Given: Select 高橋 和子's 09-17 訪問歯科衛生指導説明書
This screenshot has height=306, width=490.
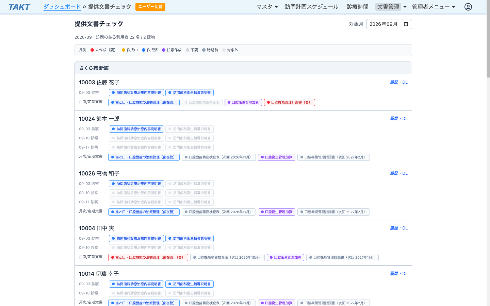Looking at the screenshot, I should 190,202.
